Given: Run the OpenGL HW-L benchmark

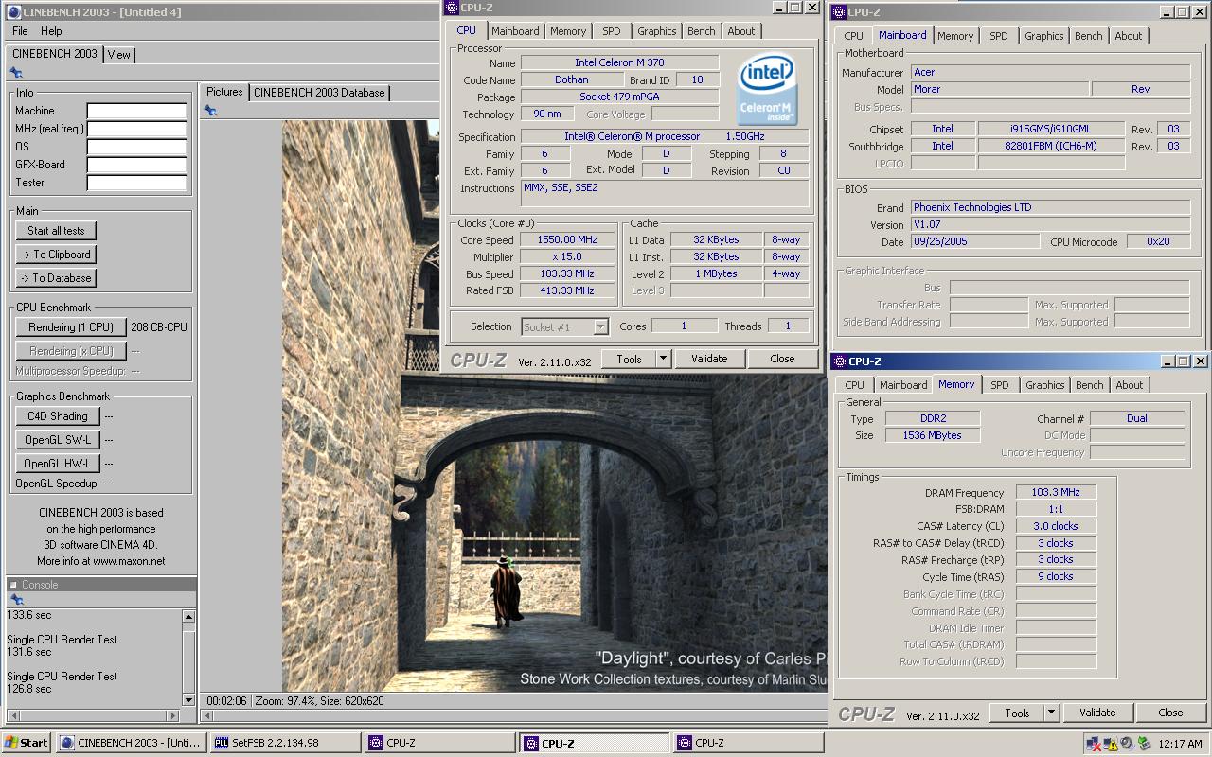Looking at the screenshot, I should [58, 464].
